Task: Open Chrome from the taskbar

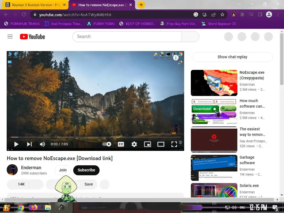Action: 21,207
